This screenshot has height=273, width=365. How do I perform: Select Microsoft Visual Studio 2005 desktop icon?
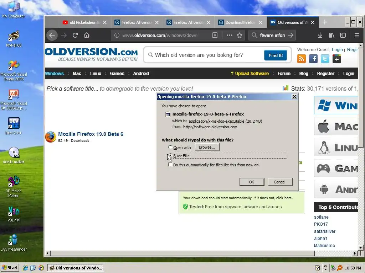click(14, 71)
